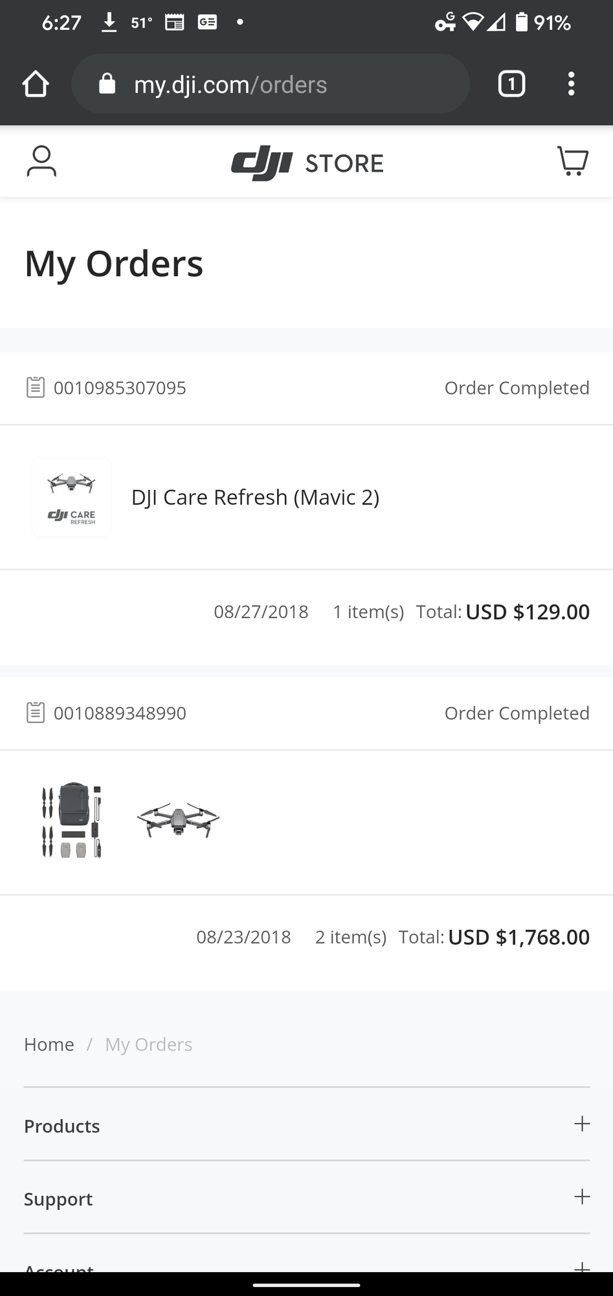Tap the clipboard icon beside order 0010985307095

point(36,388)
